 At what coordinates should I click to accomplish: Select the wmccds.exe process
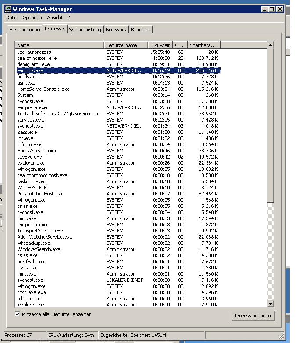pyautogui.click(x=118, y=70)
